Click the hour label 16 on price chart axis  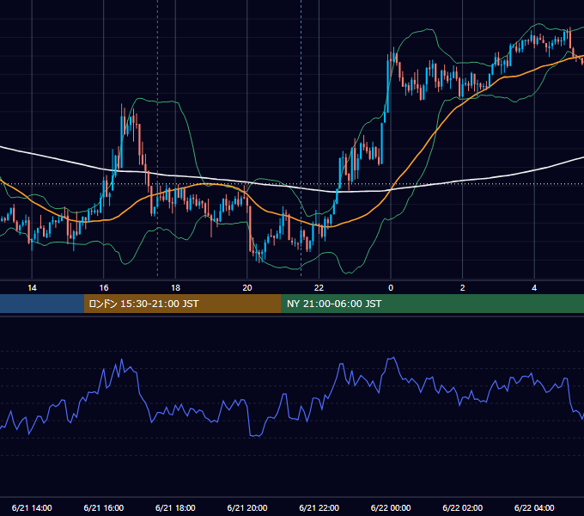pyautogui.click(x=104, y=288)
